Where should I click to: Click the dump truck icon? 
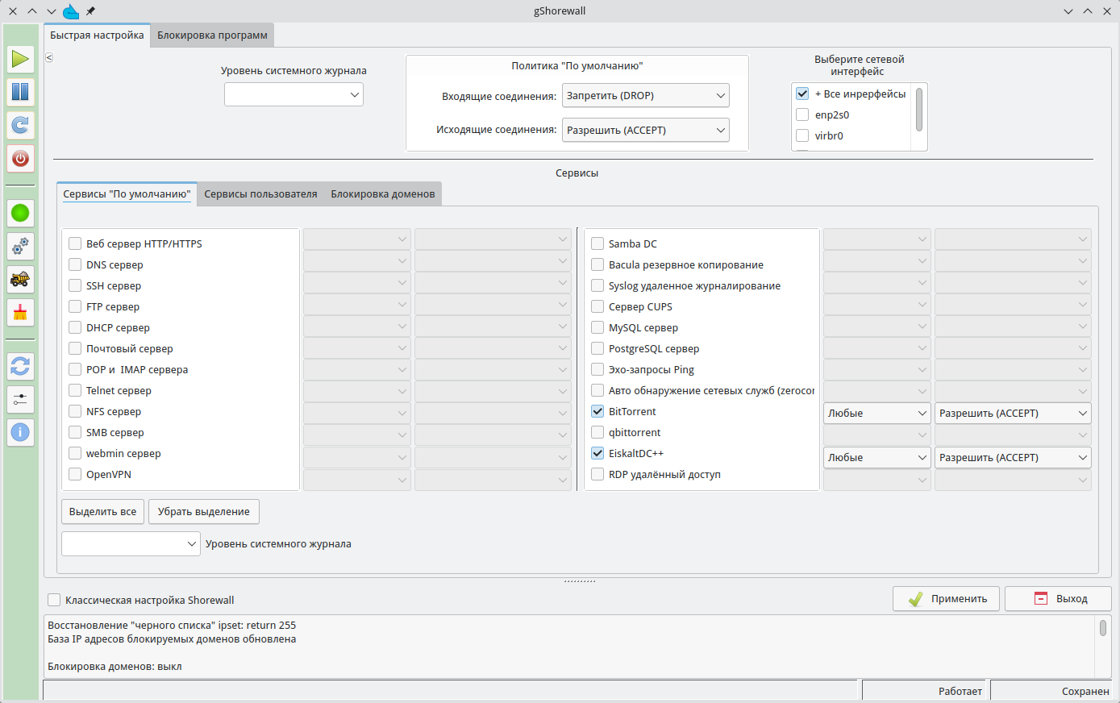[x=20, y=280]
